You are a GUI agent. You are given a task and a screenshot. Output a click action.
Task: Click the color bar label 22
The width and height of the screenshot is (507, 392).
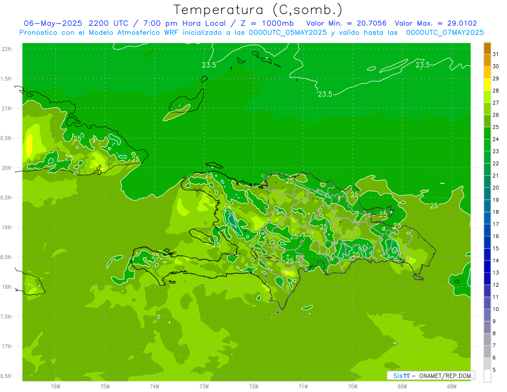[x=496, y=163]
